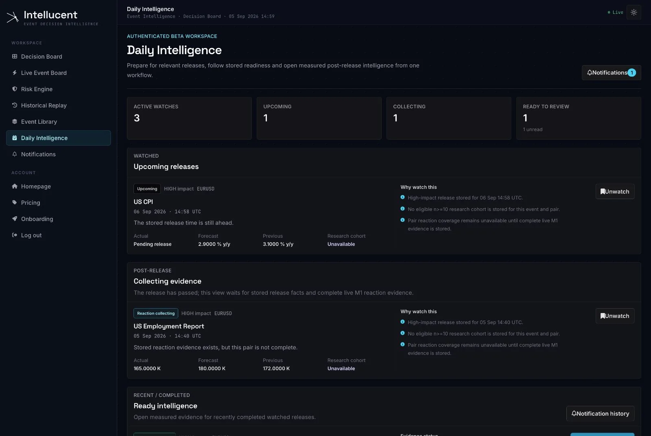Click the Upcoming summary card
The height and width of the screenshot is (436, 651).
click(319, 118)
